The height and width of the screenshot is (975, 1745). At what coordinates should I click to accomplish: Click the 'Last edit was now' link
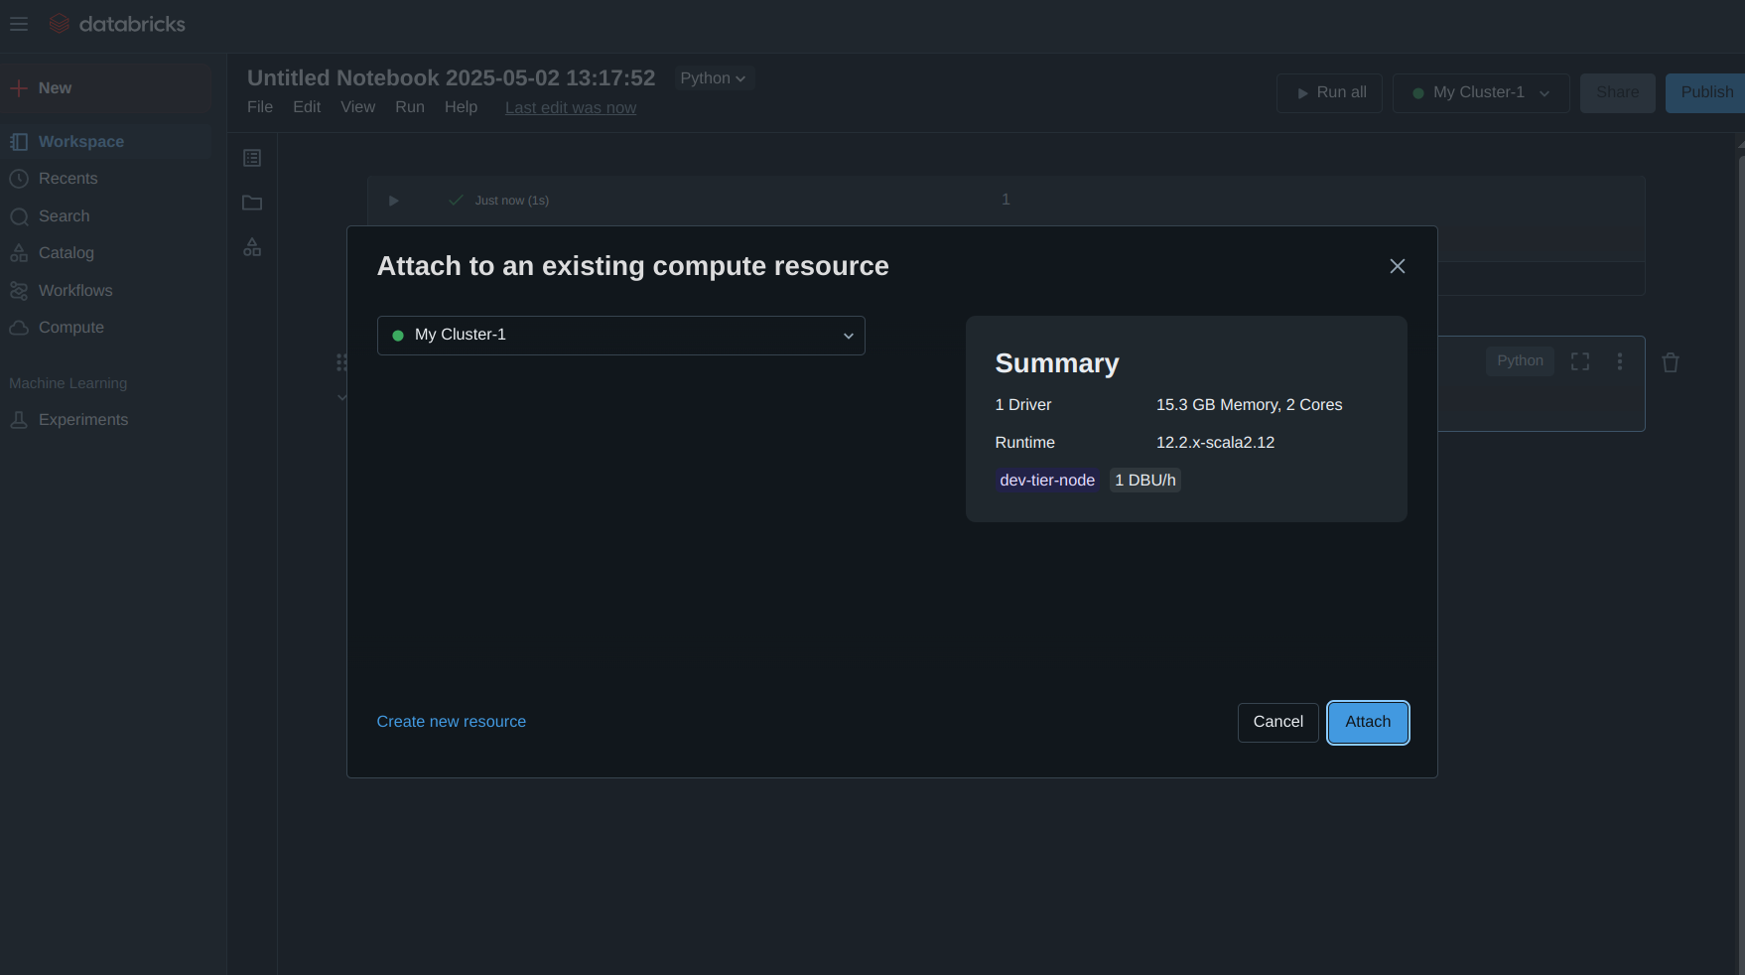click(x=571, y=108)
